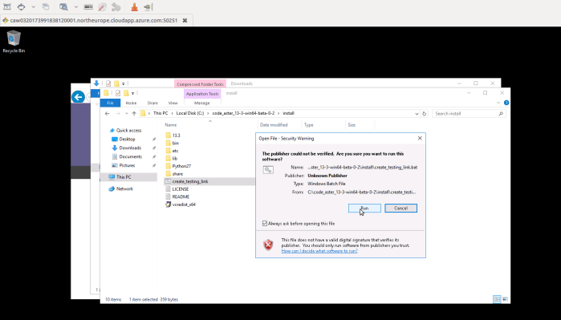Viewport: 561px width, 320px height.
Task: Click Cancel in Security Warning dialog
Action: click(x=400, y=208)
